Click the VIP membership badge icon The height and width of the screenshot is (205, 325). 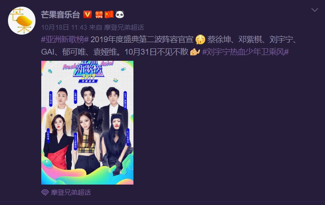(99, 15)
